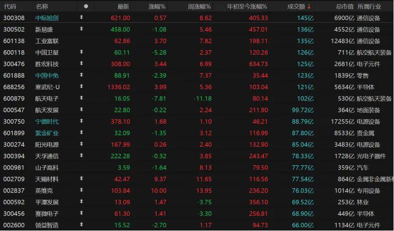The height and width of the screenshot is (231, 394).
Task: Click the 代码 column header
Action: tap(9, 6)
